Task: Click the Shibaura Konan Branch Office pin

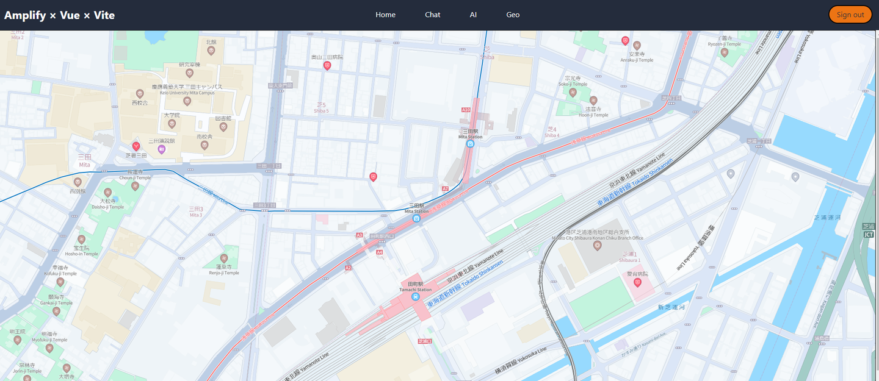Action: coord(598,245)
